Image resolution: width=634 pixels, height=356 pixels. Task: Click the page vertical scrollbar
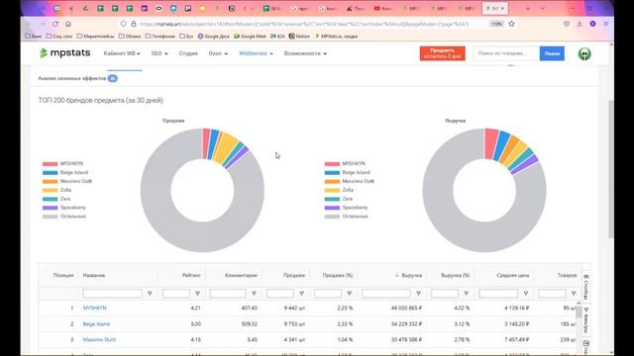point(611,169)
